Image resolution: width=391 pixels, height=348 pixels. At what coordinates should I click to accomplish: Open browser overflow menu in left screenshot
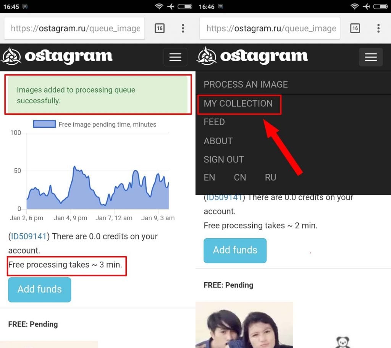tap(183, 28)
